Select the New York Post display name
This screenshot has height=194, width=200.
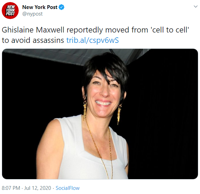click(x=40, y=7)
